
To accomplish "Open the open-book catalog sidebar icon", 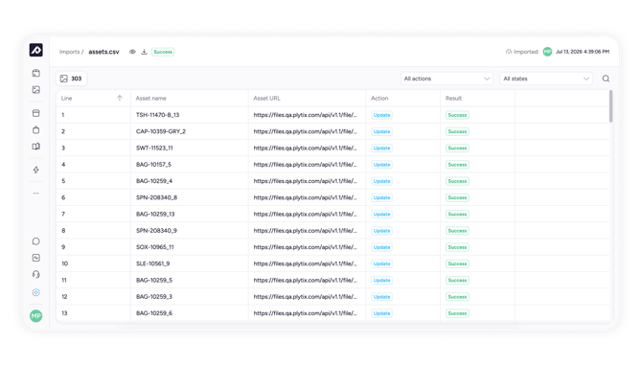I will [36, 147].
